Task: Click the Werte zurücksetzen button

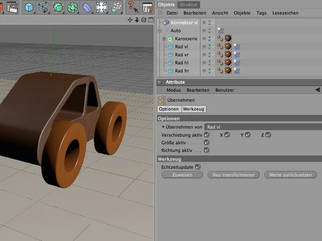Action: click(291, 175)
